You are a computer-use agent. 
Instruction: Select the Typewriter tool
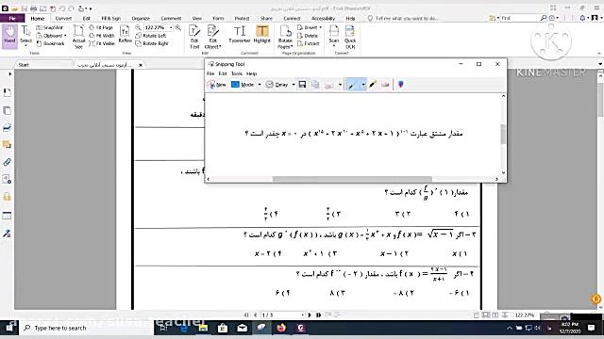239,34
